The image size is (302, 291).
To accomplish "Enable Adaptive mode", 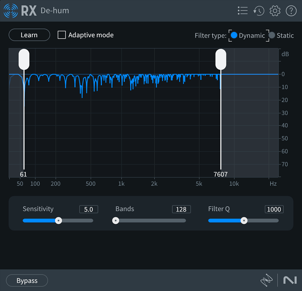I will coord(61,35).
